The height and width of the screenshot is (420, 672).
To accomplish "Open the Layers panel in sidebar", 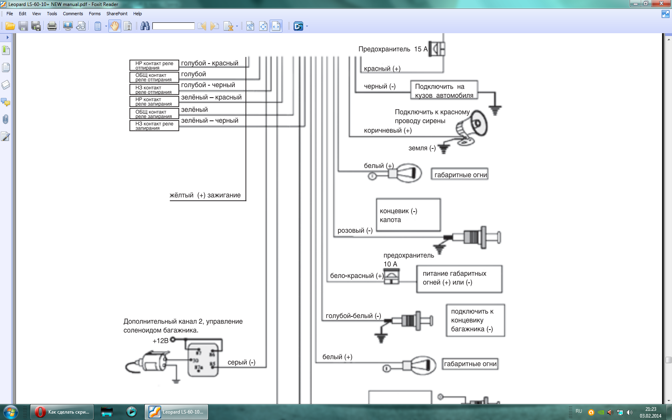I will (x=6, y=85).
